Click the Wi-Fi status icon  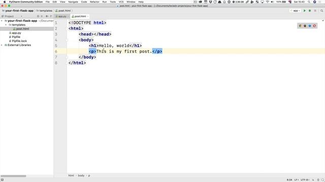(x=268, y=2)
